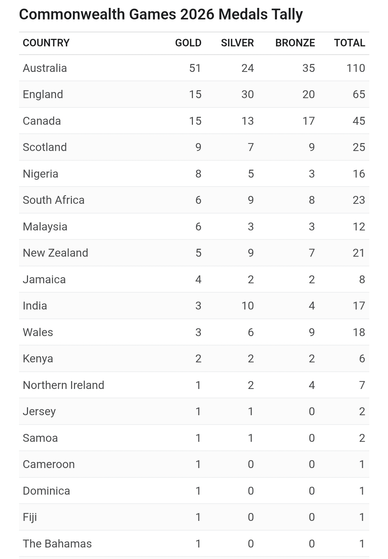
Task: Click the COUNTRY column header
Action: click(x=46, y=43)
